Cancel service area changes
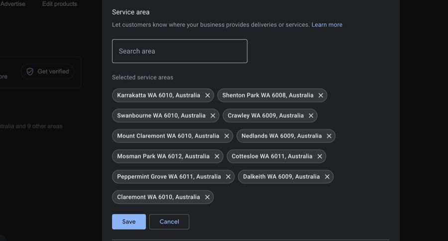 pyautogui.click(x=169, y=222)
